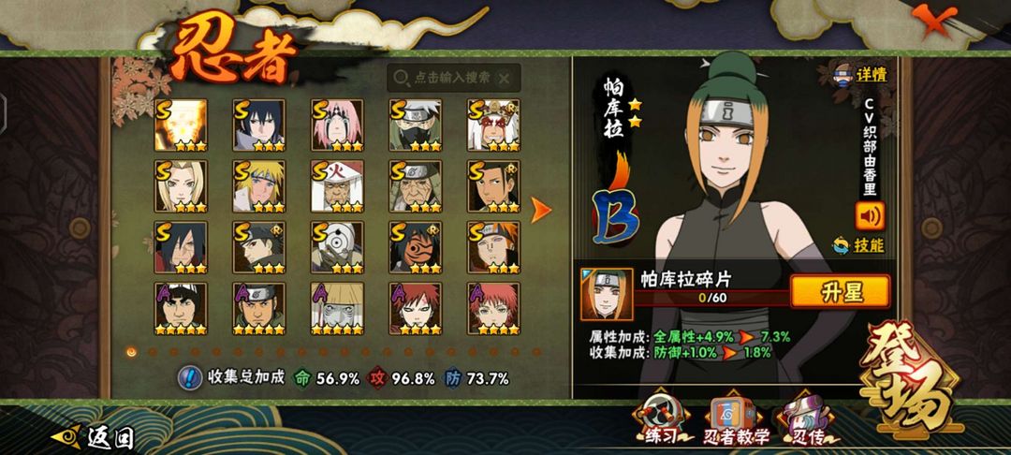The height and width of the screenshot is (455, 1011).
Task: Clear the search field with the X
Action: 505,78
